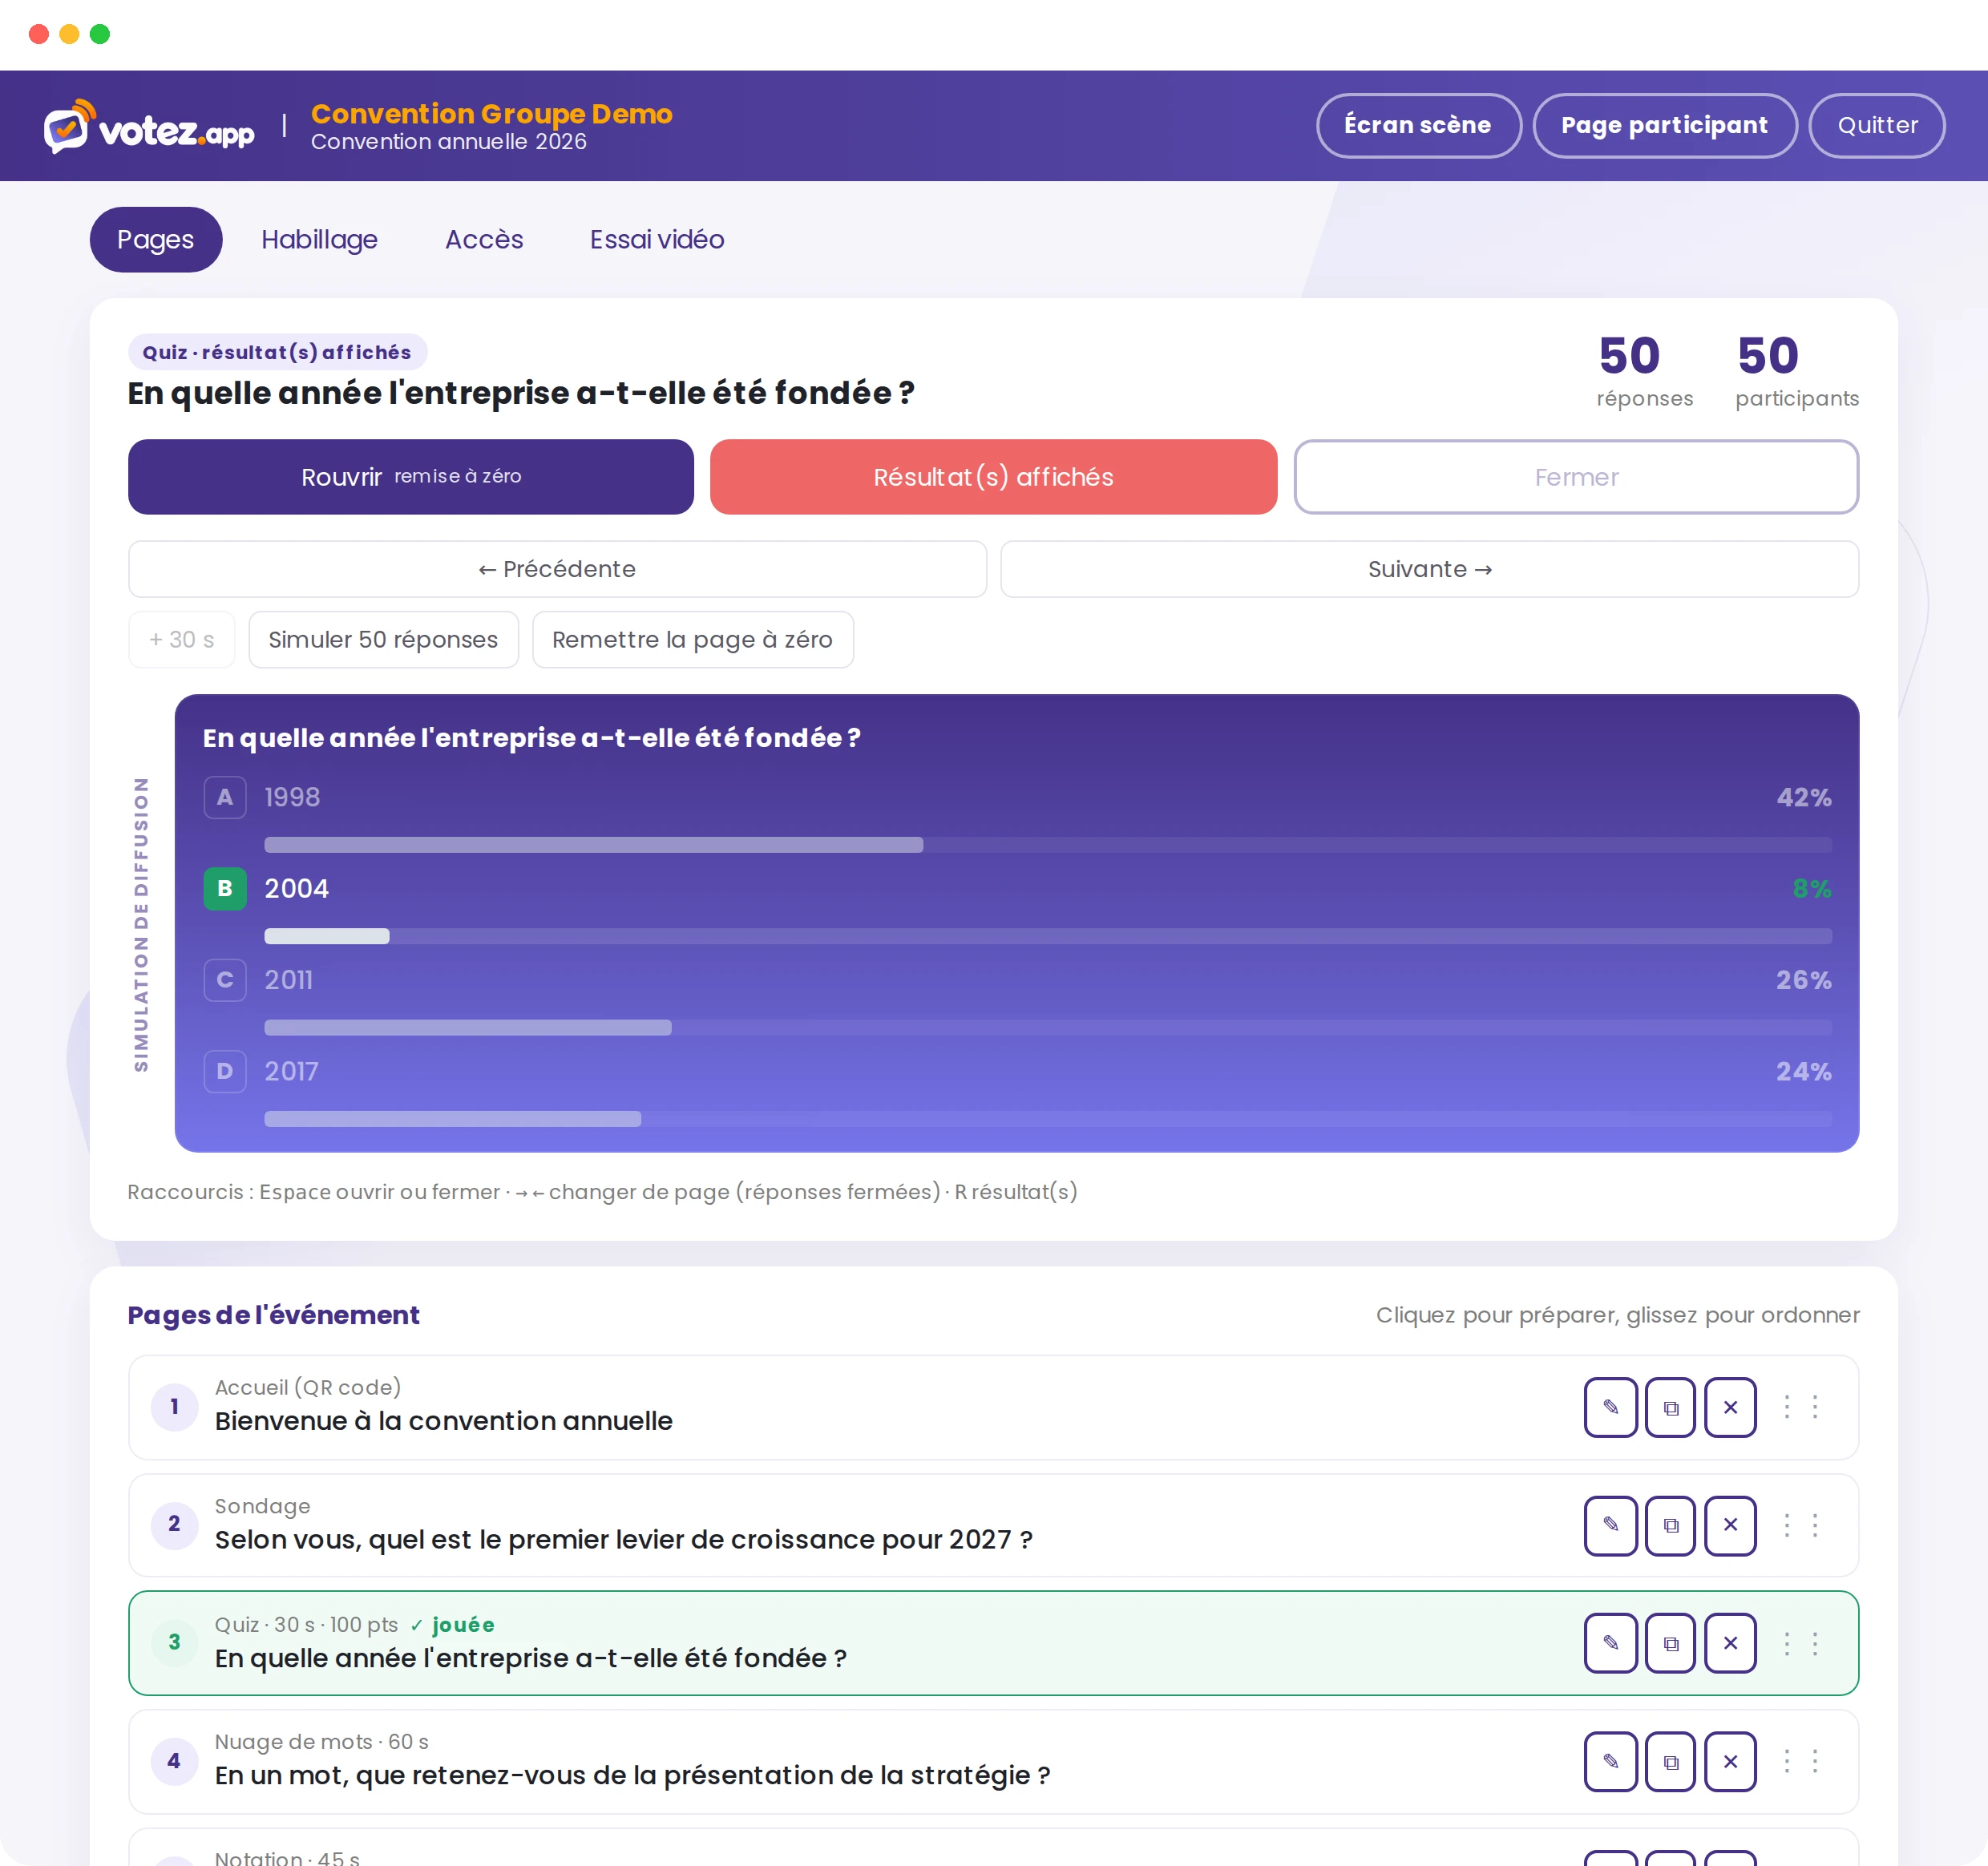Open the Écran scène view
The image size is (1988, 1866).
pos(1418,125)
